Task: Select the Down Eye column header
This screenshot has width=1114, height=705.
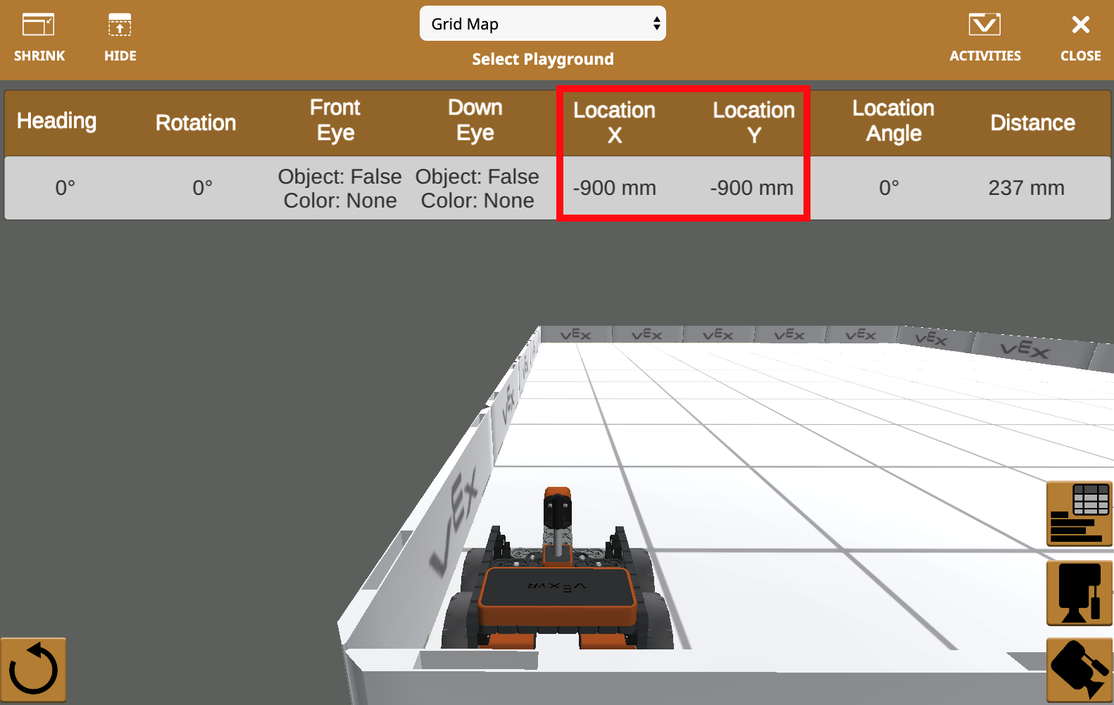Action: click(475, 120)
